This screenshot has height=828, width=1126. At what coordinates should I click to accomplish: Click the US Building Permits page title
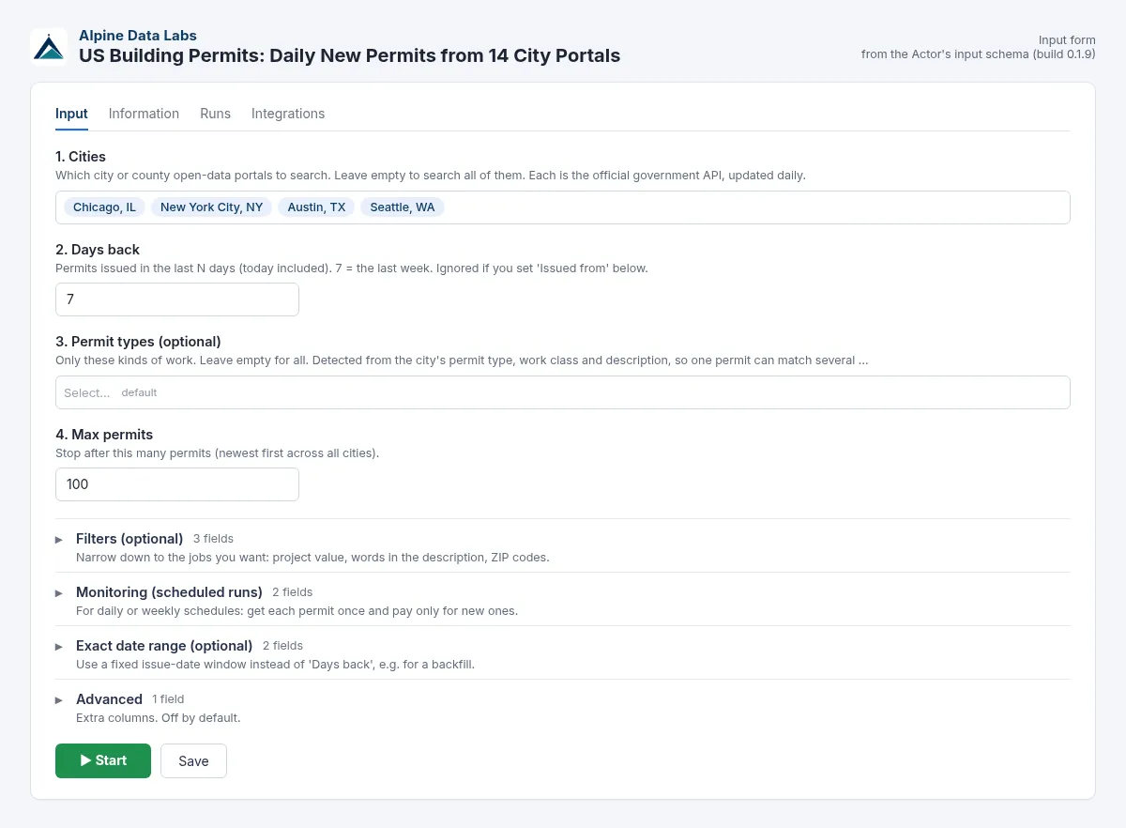(349, 55)
